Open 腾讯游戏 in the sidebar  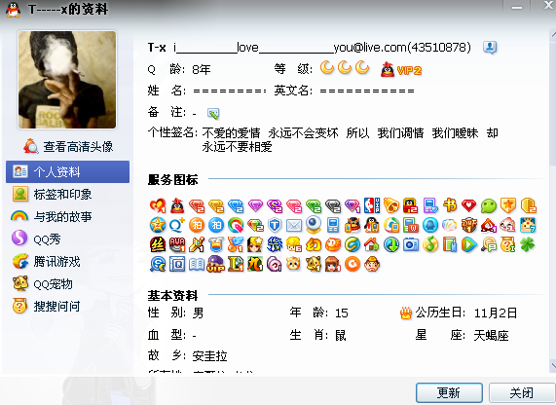(68, 261)
